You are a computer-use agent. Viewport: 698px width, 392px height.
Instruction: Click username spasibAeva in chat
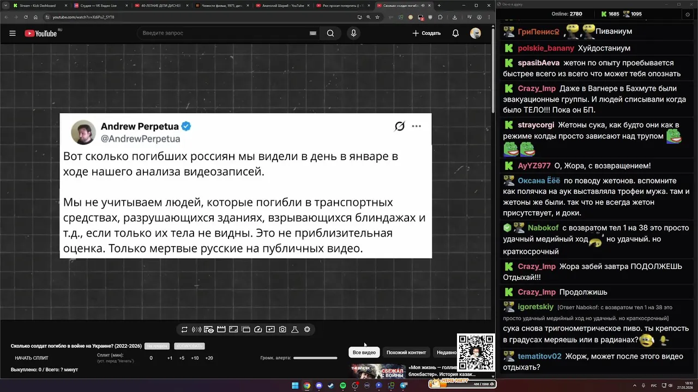pyautogui.click(x=539, y=63)
